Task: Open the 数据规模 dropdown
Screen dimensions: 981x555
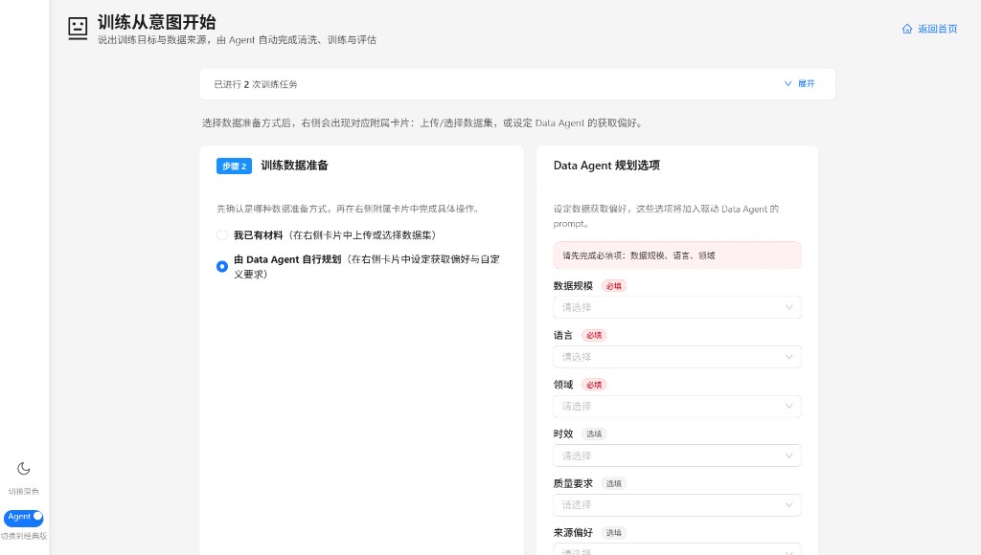Action: 677,307
